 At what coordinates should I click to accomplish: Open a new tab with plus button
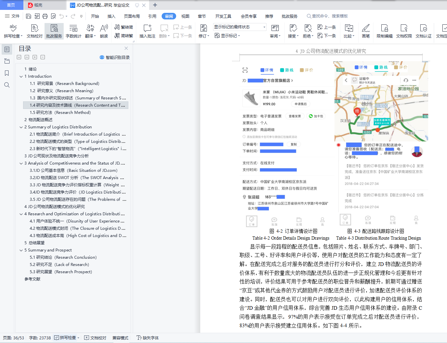pyautogui.click(x=155, y=5)
